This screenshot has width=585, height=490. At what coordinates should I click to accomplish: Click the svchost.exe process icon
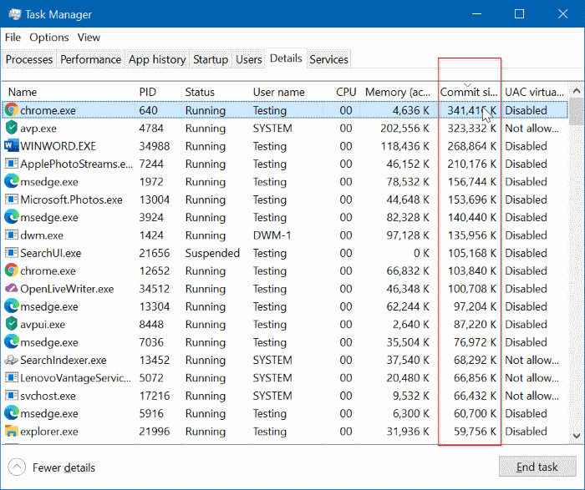[12, 396]
